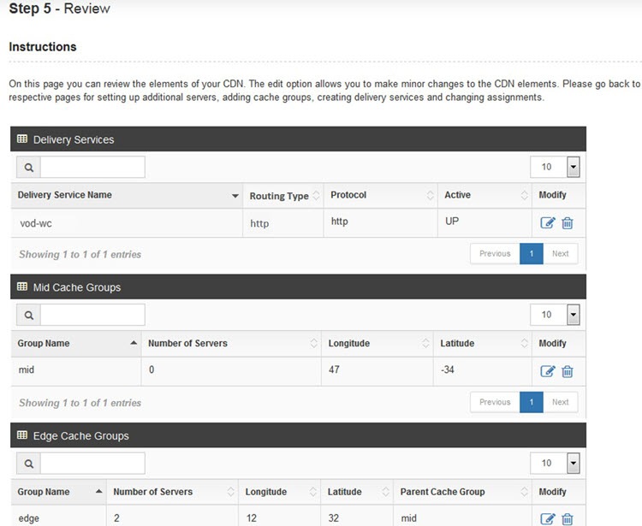Sort Edge Cache Groups by Group Name
Image resolution: width=642 pixels, height=526 pixels.
[59, 492]
